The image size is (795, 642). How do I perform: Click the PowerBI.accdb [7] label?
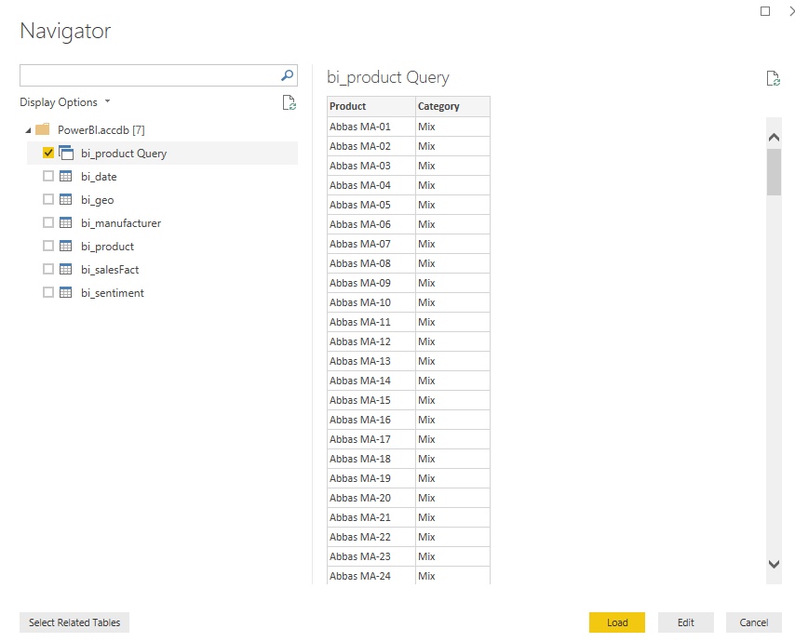(x=101, y=130)
